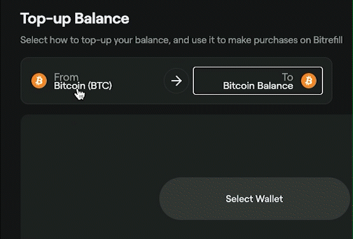353x239 pixels.
Task: Click the From label
Action: point(66,77)
